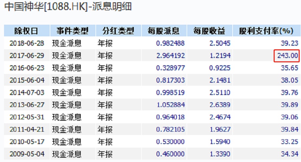Select date cell 2017-06-29
This screenshot has height=162, width=301.
click(27, 55)
